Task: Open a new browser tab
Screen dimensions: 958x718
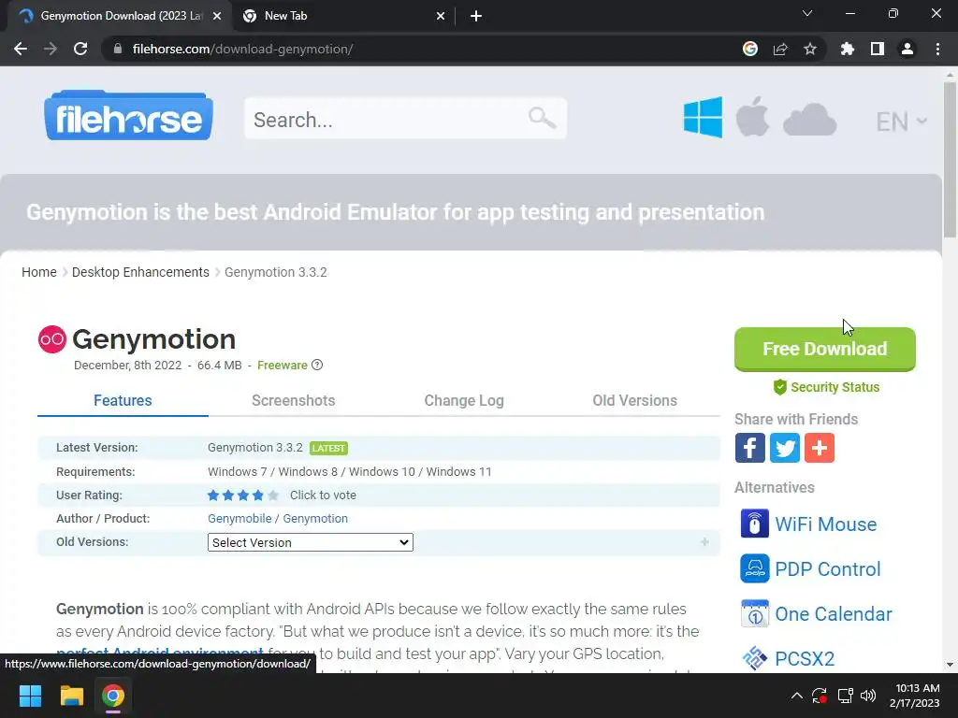Action: (x=476, y=16)
